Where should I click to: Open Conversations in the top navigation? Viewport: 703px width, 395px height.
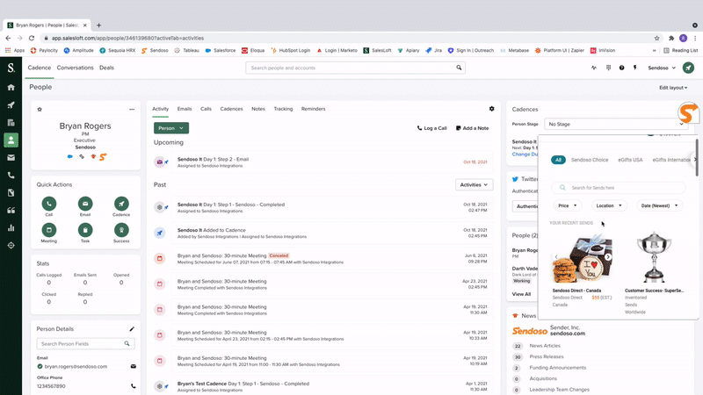coord(75,68)
